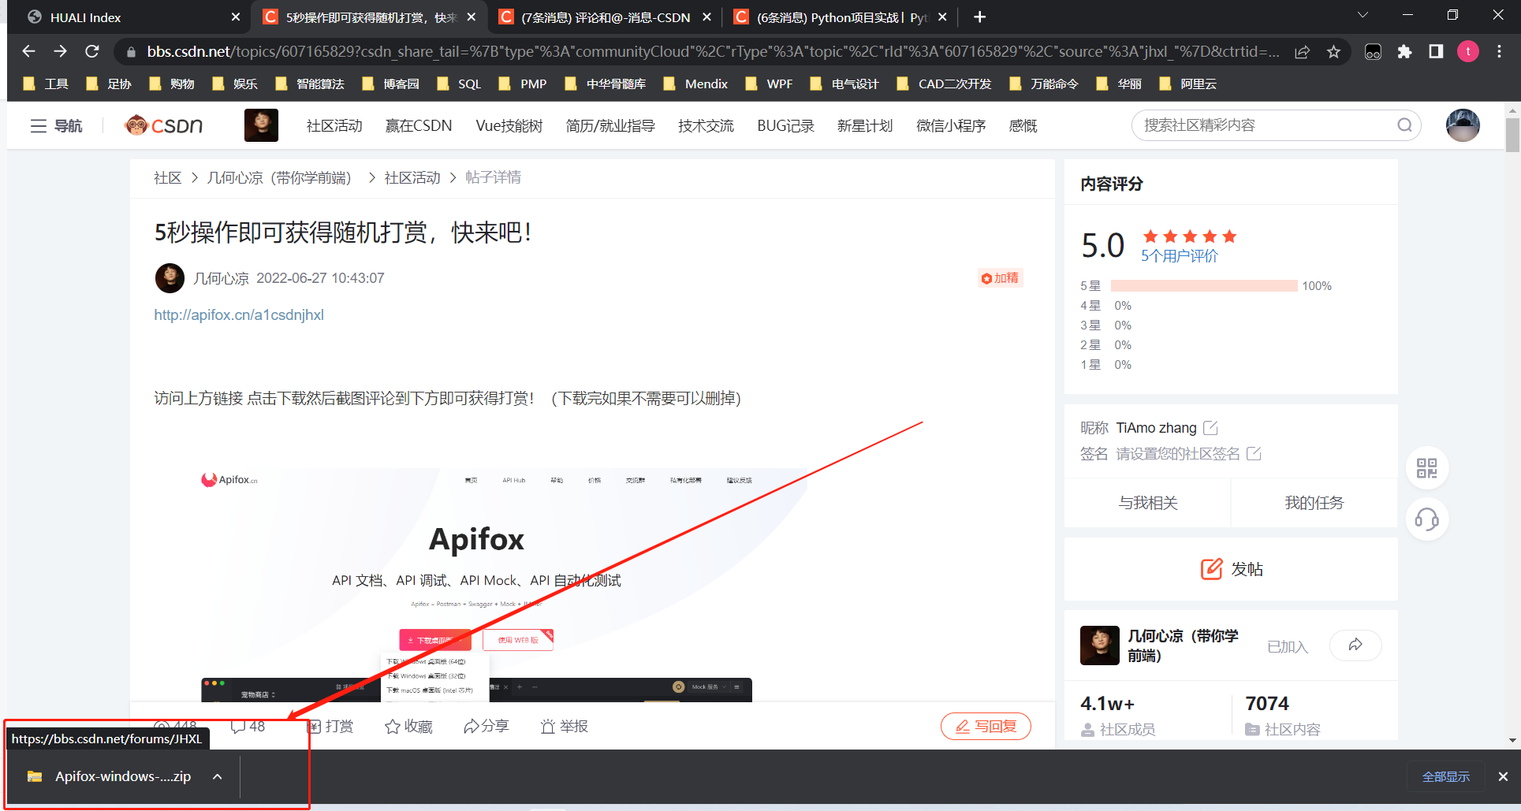Open 社区活动 in the community navbar

334,126
